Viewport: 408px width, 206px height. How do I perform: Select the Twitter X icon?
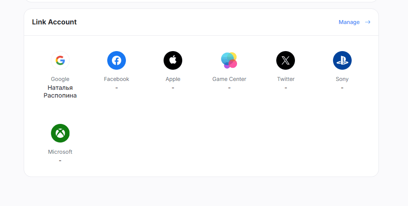pos(286,60)
